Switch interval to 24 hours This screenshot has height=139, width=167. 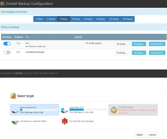point(127,19)
